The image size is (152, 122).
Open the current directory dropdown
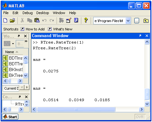(x=128, y=21)
